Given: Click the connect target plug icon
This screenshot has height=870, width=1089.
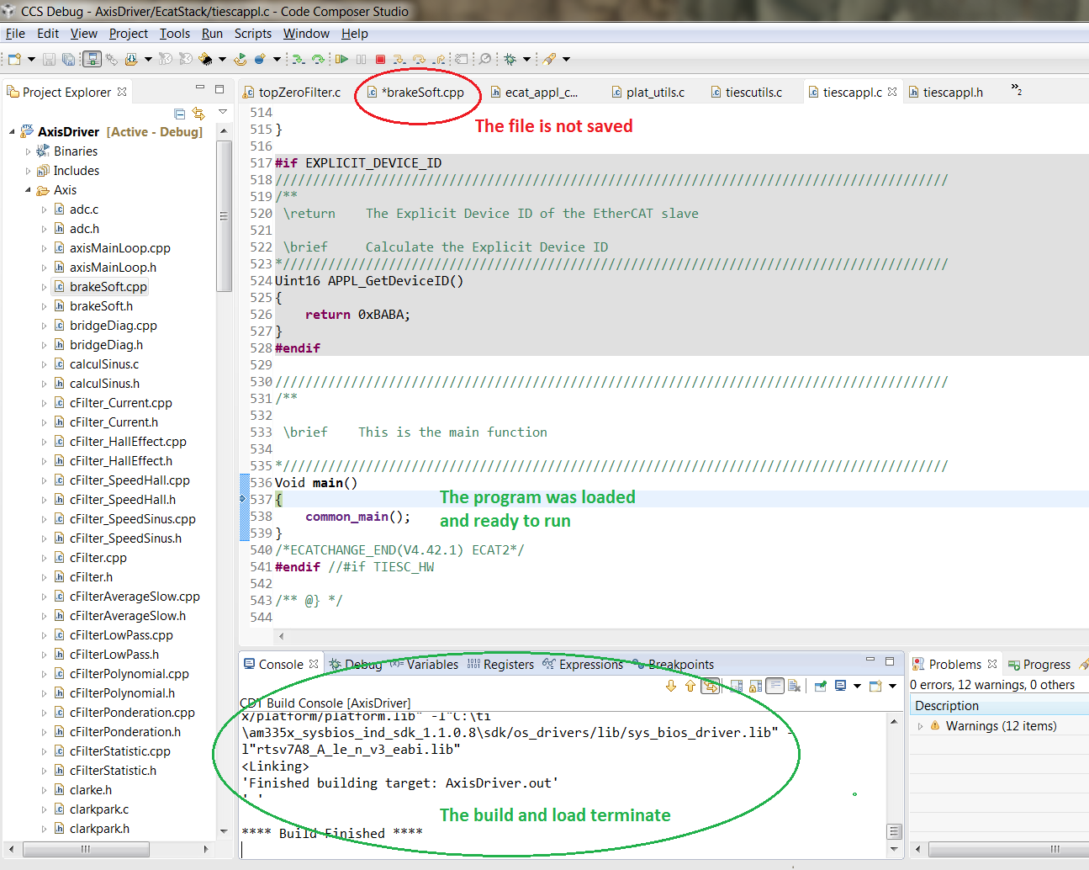Looking at the screenshot, I should tap(111, 59).
